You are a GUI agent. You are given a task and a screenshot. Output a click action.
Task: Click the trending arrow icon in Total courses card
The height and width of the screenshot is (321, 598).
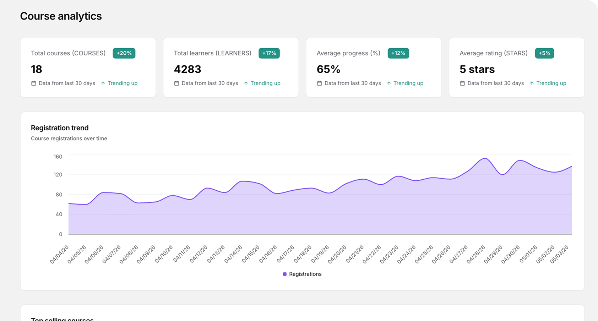[103, 83]
